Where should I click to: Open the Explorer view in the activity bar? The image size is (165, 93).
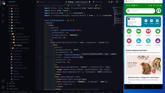point(3,3)
